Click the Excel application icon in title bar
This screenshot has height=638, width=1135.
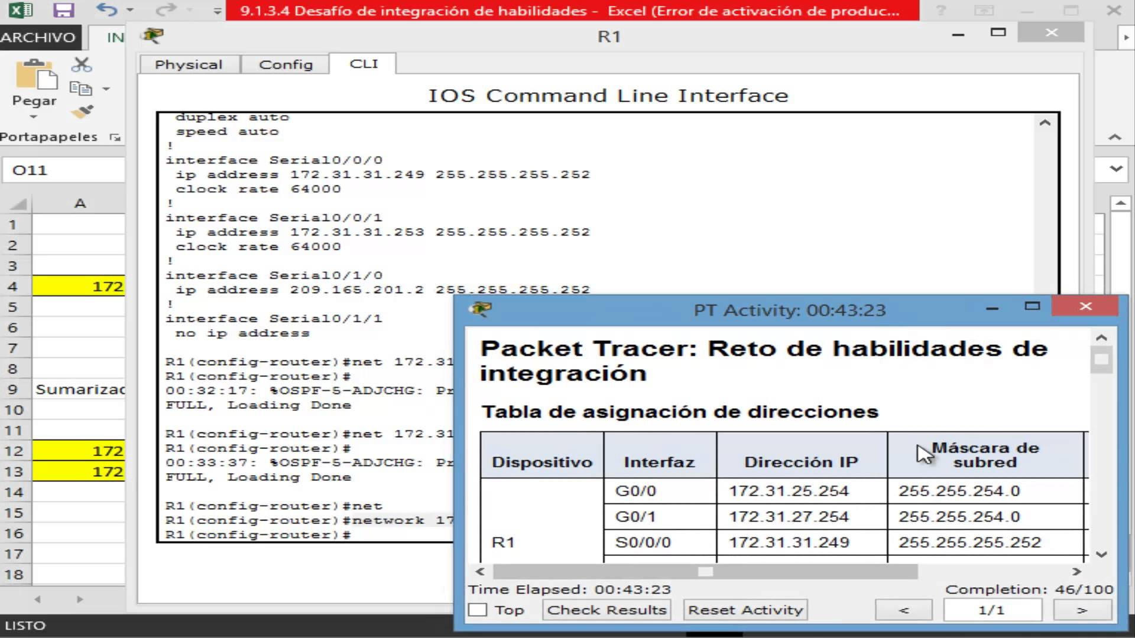(21, 10)
